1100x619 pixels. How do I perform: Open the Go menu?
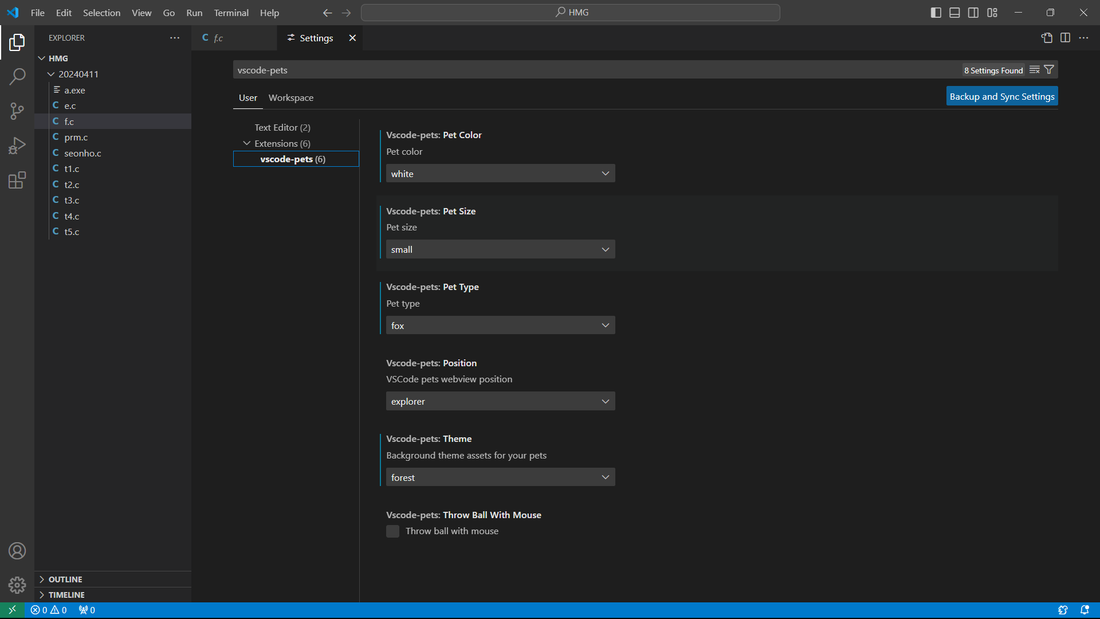tap(169, 13)
